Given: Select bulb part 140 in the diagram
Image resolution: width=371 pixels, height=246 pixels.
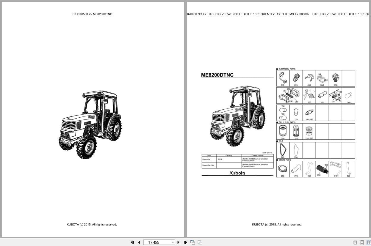Looking at the screenshot, I should coord(348,95).
